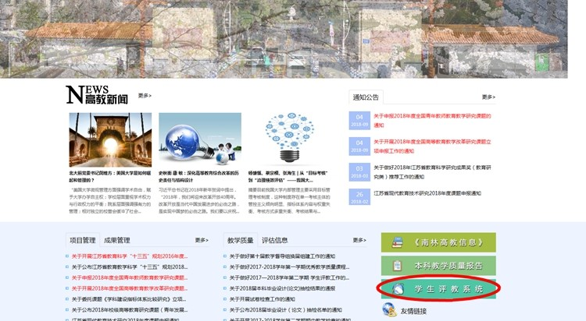Open the 本科教学质量报告 button

[438, 266]
